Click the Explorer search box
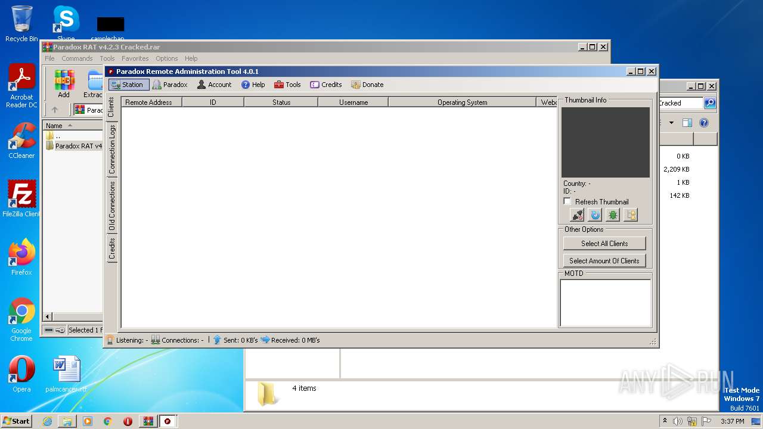Viewport: 763px width, 429px height. (x=680, y=103)
